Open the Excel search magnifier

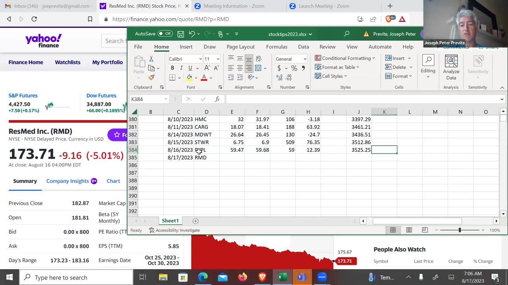[x=347, y=34]
